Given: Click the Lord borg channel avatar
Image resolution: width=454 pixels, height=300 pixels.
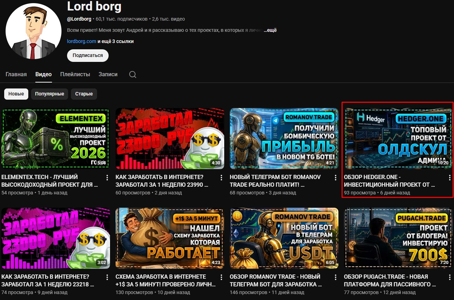Looking at the screenshot, I should (34, 31).
